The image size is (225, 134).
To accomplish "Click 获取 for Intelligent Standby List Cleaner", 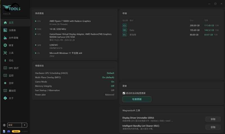I will tap(213, 127).
